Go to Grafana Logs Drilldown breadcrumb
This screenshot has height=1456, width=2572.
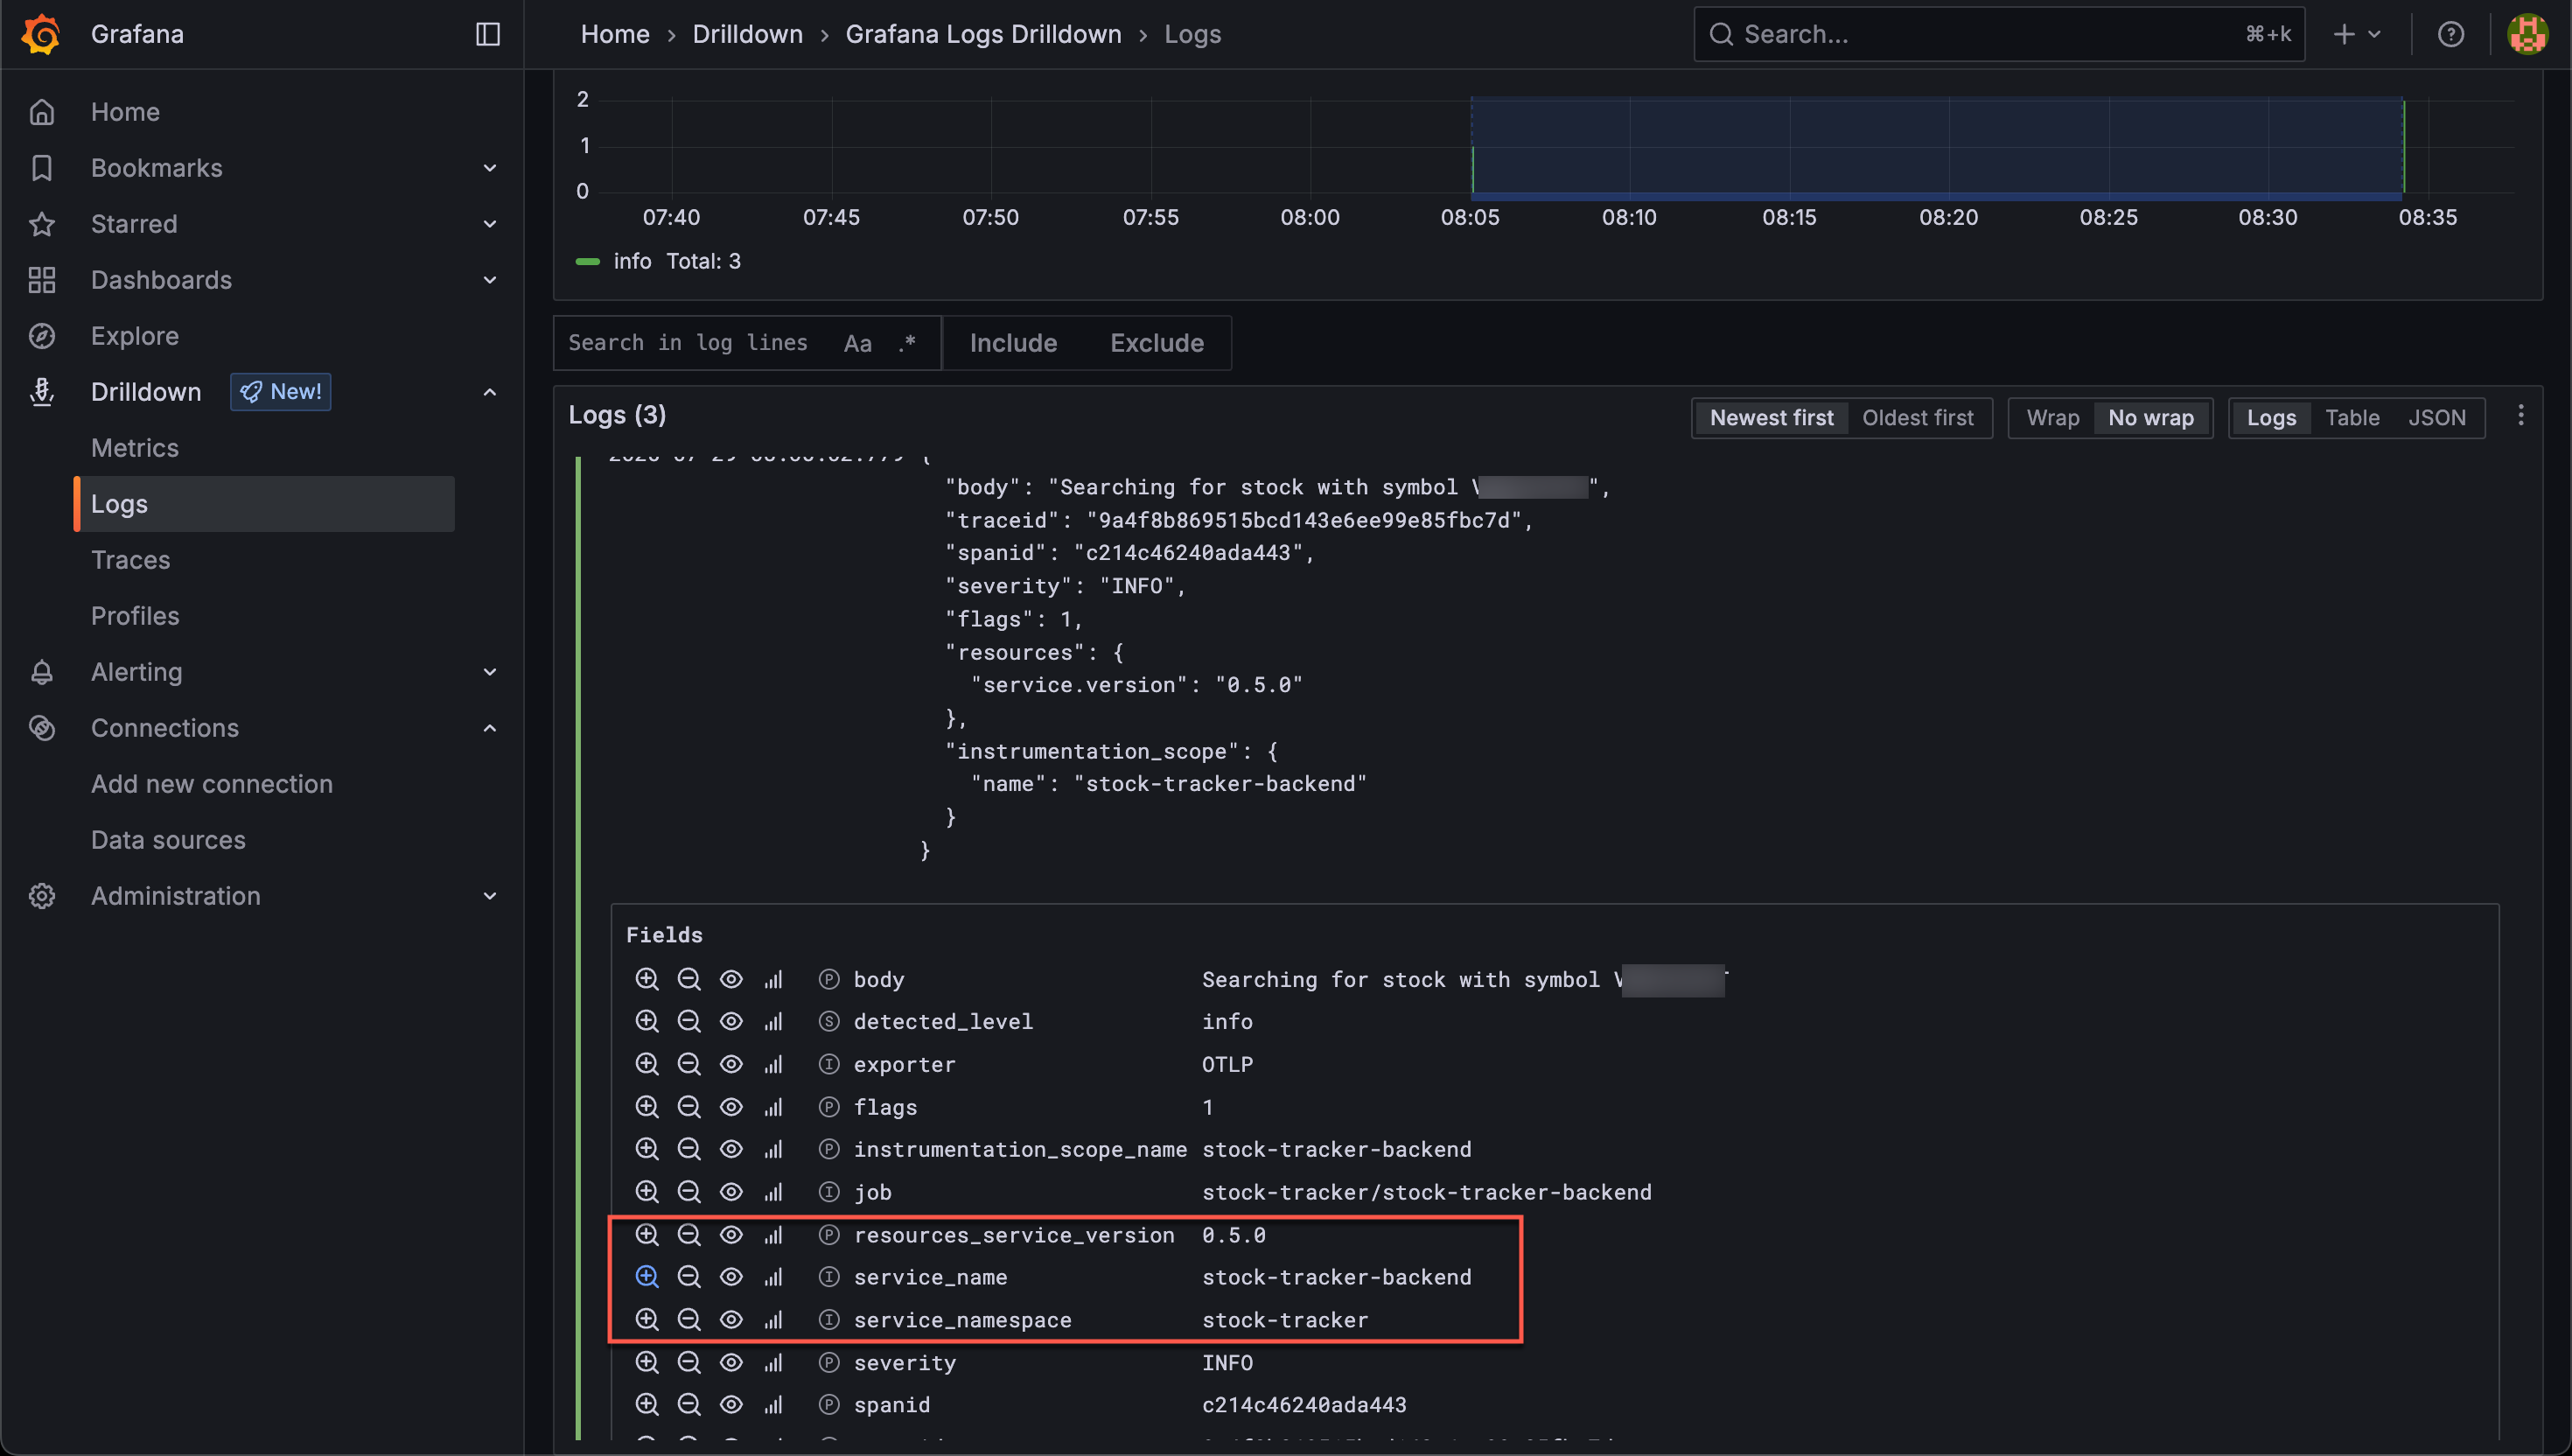[982, 34]
